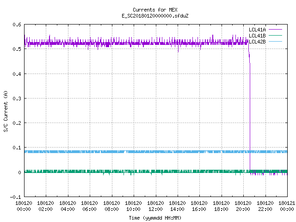Click the -0.1 y-axis tick value
The width and height of the screenshot is (296, 222).
click(15, 197)
